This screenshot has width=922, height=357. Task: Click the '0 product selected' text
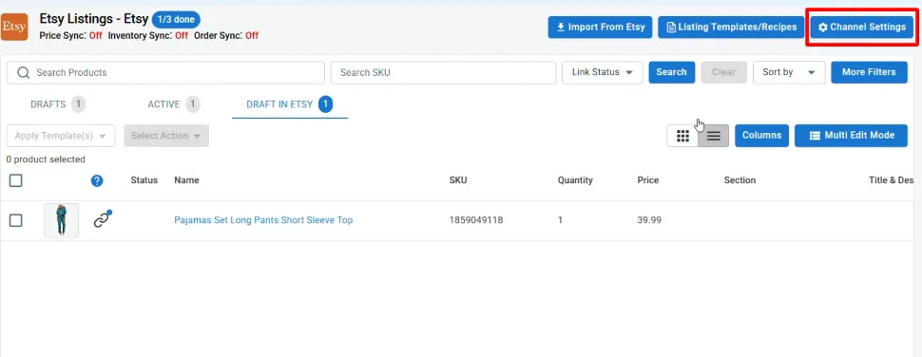pyautogui.click(x=46, y=160)
